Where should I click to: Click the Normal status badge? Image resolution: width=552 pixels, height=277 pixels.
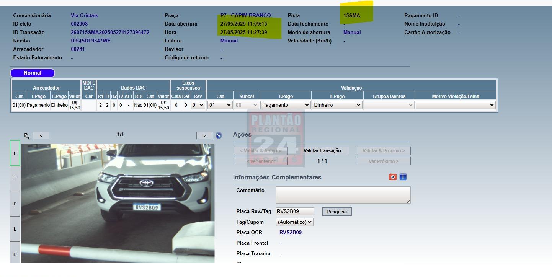(x=33, y=73)
